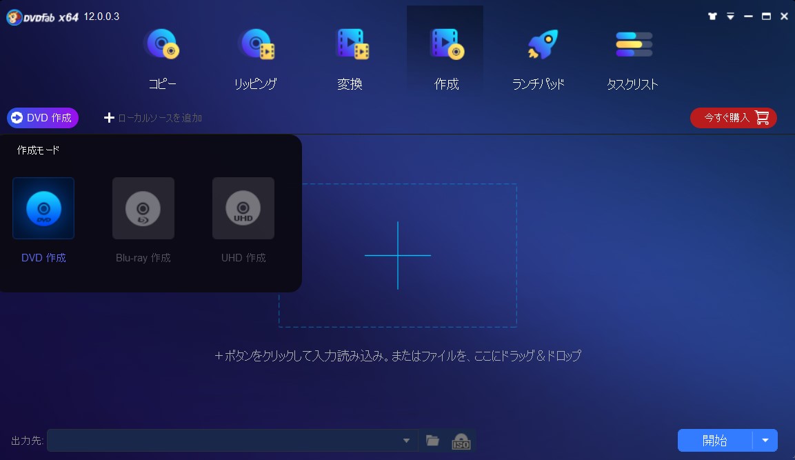Image resolution: width=795 pixels, height=460 pixels.
Task: Click the 開始 start button
Action: coord(715,440)
